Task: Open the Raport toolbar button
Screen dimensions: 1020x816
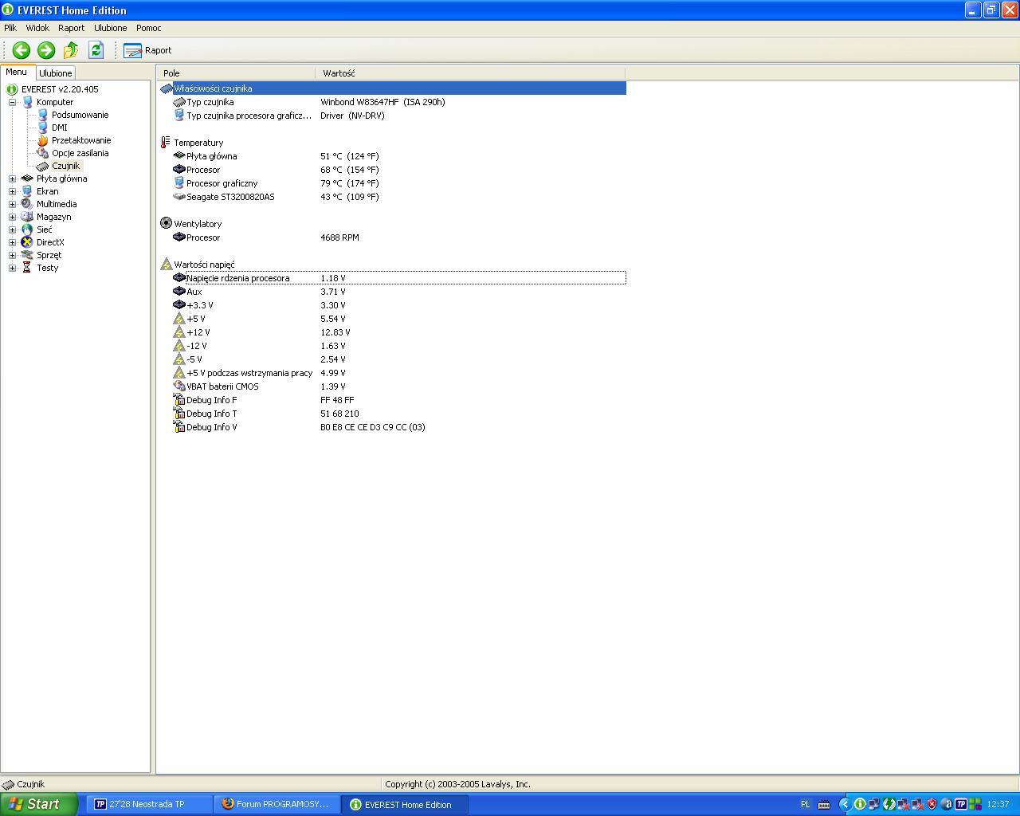Action: [147, 50]
